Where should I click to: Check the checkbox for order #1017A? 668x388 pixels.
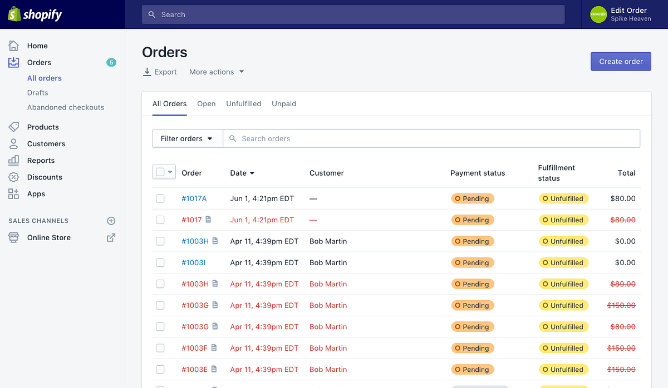160,198
